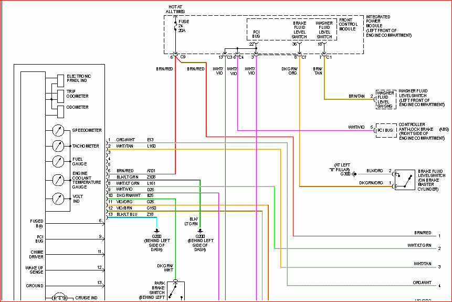This screenshot has height=302, width=452.
Task: Click 'BRAKE FLUID LEVEL SWITCH (ON BRAKE MASTER CYLINDER)' label
Action: point(432,180)
